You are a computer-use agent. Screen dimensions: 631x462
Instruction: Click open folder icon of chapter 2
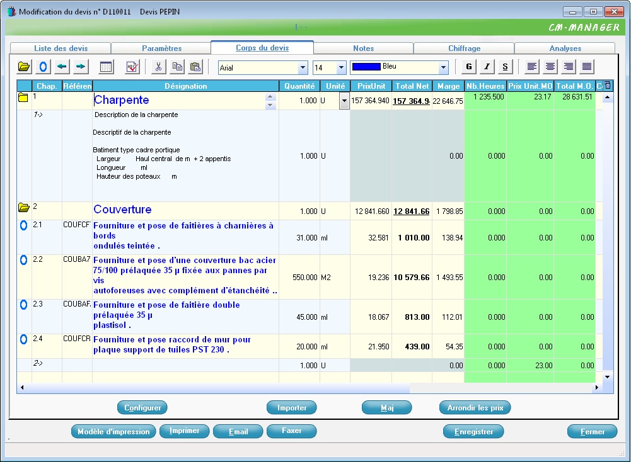[24, 207]
